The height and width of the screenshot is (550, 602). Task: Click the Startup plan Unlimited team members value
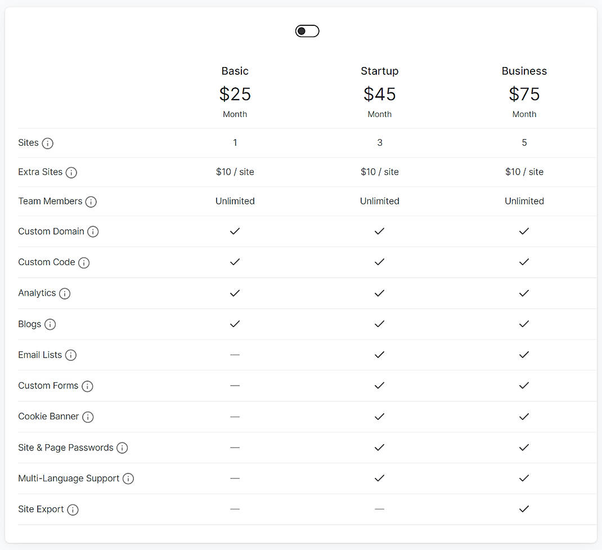(379, 201)
